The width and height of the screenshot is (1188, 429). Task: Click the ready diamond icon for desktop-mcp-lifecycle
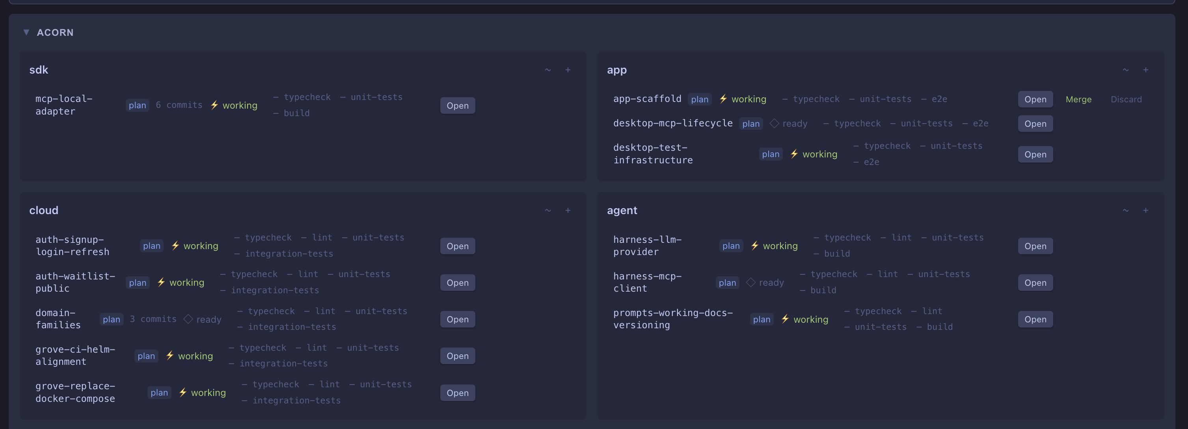tap(774, 123)
